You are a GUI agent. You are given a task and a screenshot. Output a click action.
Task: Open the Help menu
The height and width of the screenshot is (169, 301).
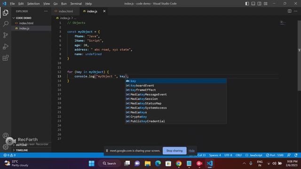point(88,4)
